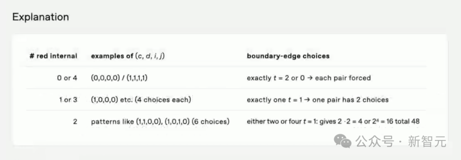Click 'exactly one t = 1' cell

coord(318,100)
